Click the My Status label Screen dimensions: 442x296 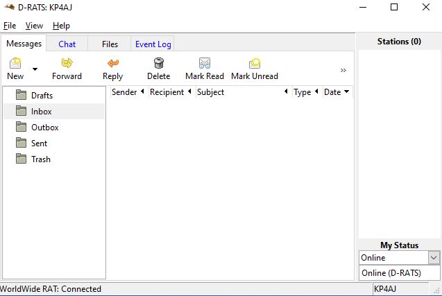[x=400, y=245]
